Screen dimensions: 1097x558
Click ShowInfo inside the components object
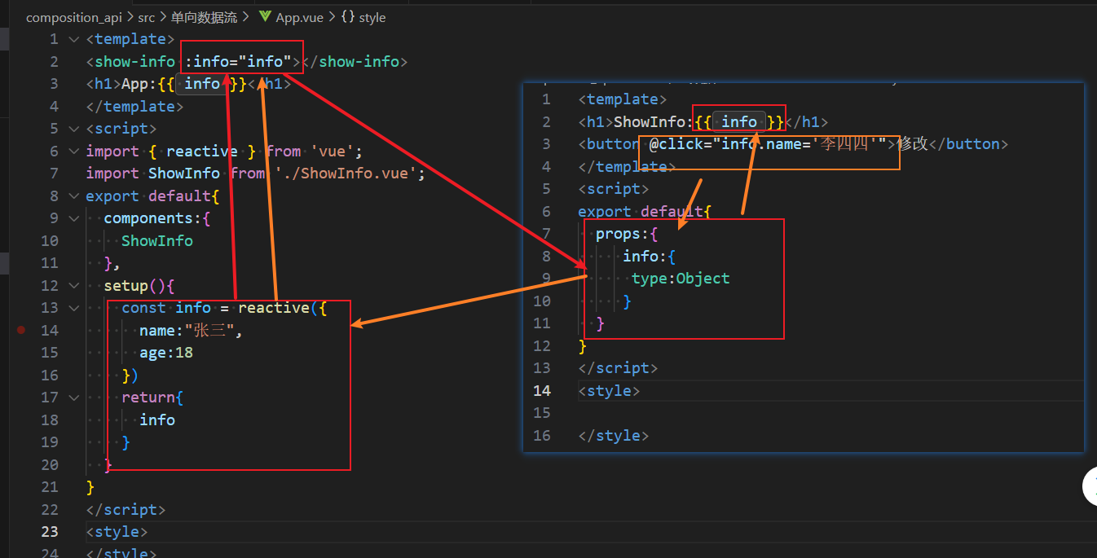point(157,241)
